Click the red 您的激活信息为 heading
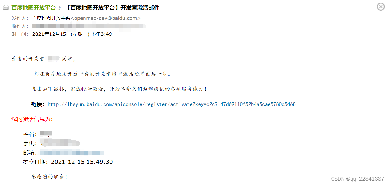This screenshot has height=184, width=388. (32, 119)
